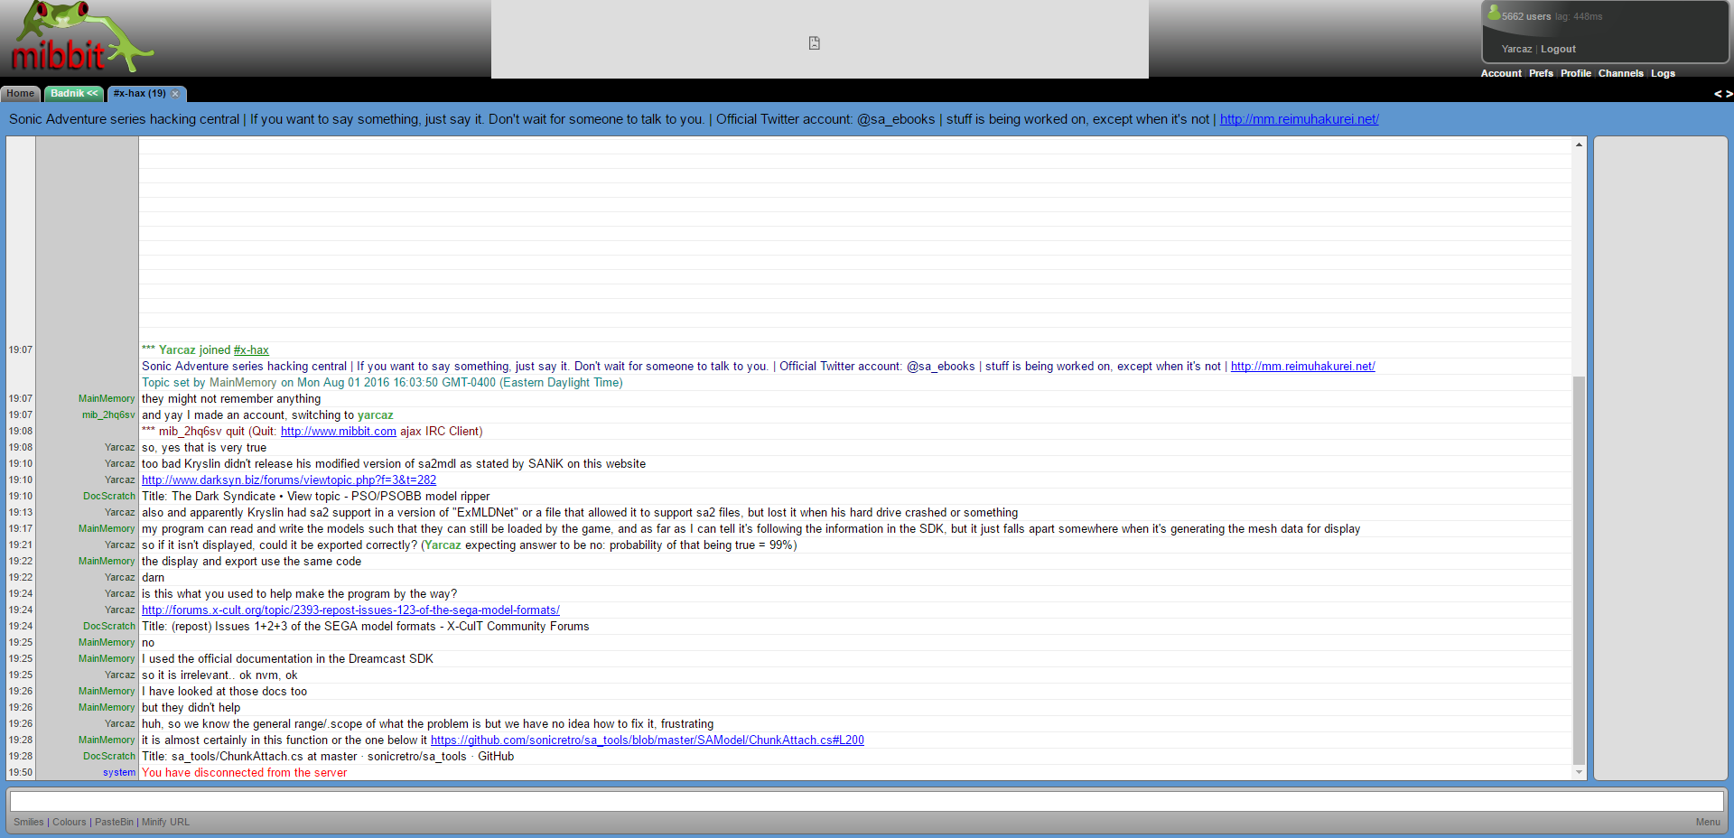Click the '19:07' timestamp of the join message
The width and height of the screenshot is (1734, 838).
tap(21, 350)
